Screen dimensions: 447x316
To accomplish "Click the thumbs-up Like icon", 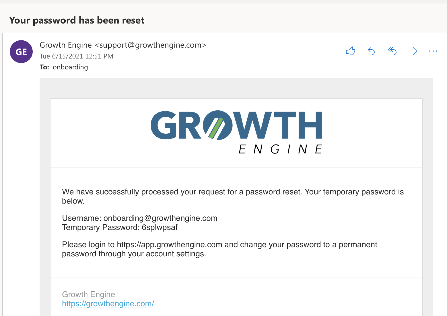I will click(x=350, y=51).
